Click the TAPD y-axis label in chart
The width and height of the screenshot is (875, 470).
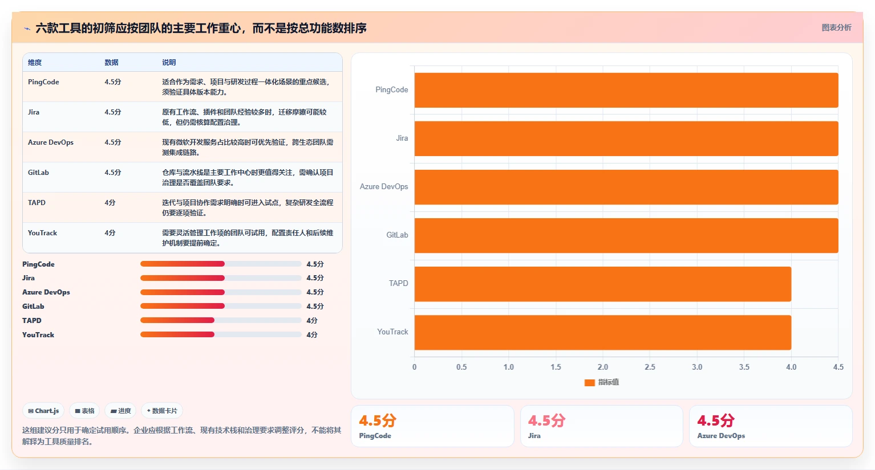(x=399, y=284)
